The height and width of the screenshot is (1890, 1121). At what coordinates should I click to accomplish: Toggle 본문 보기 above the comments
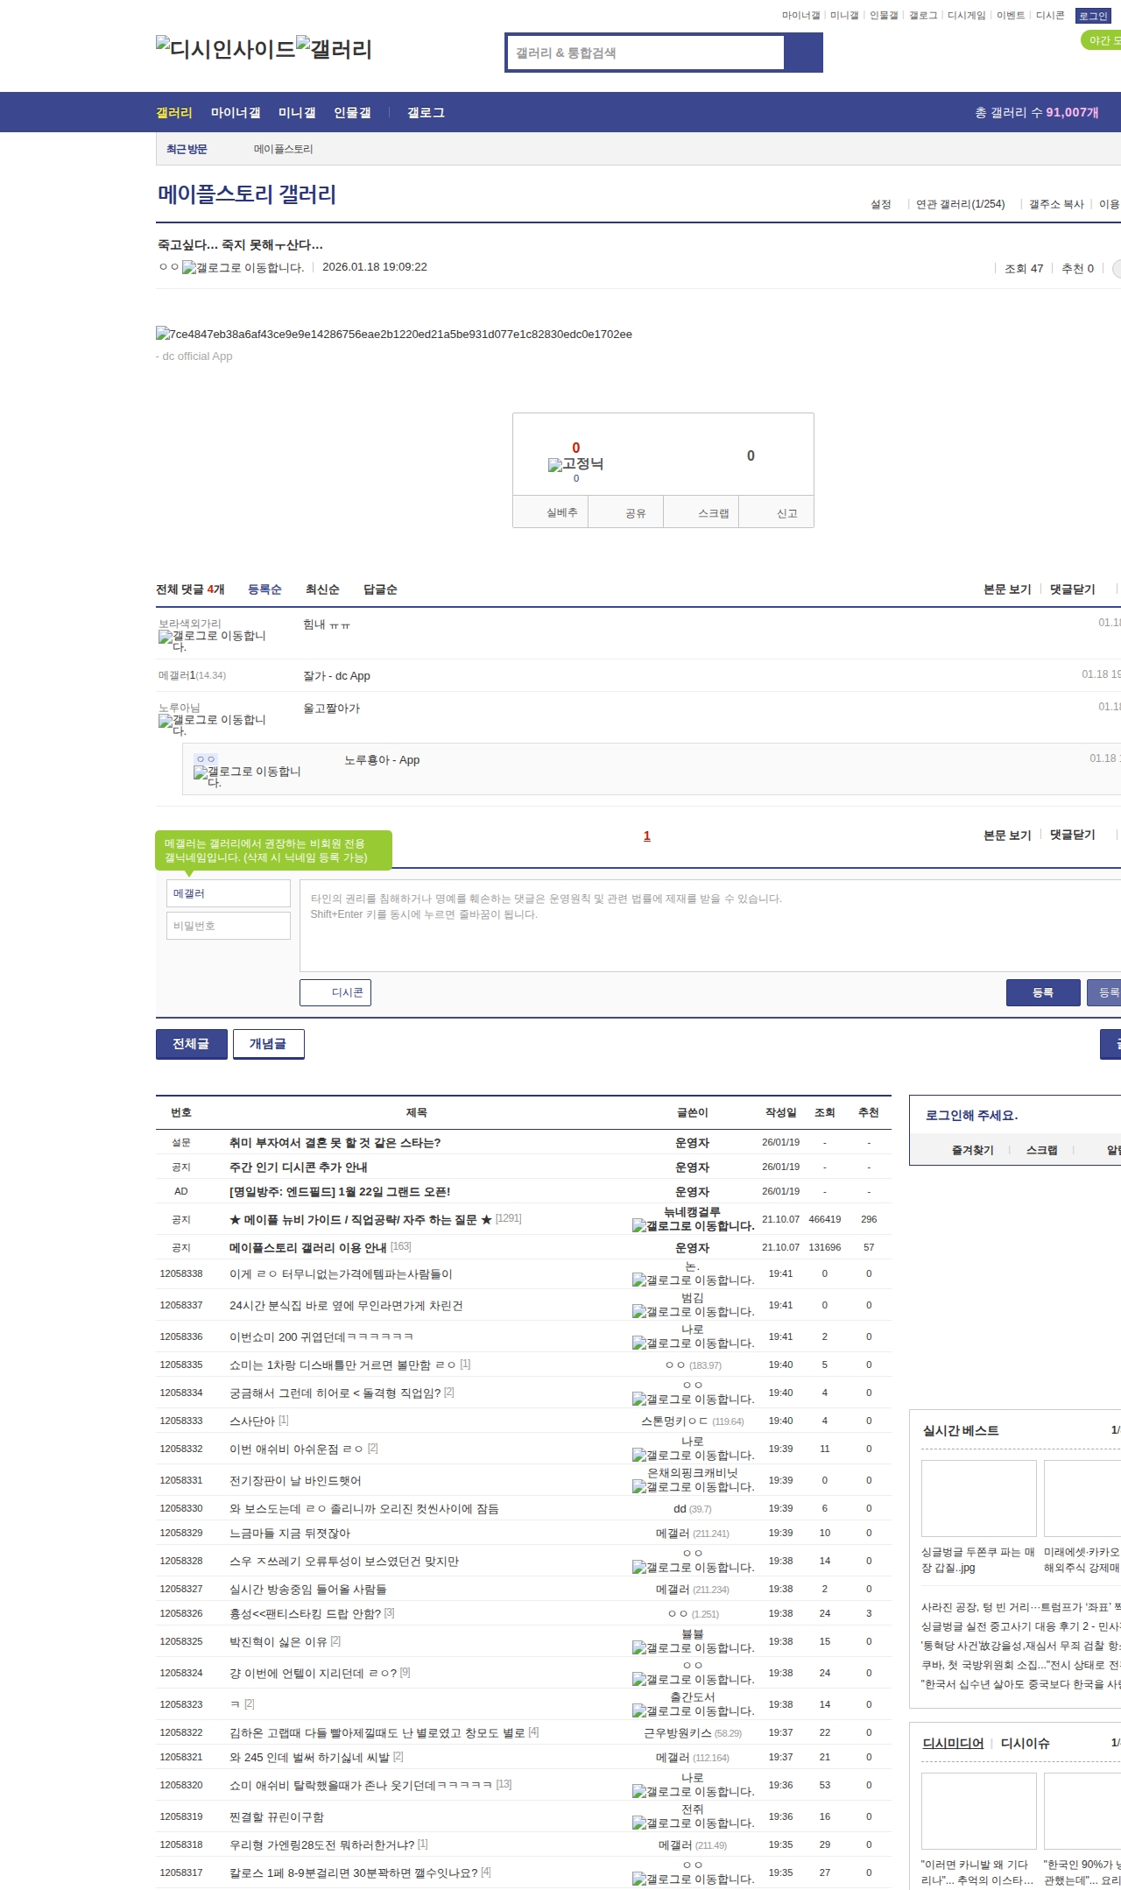pos(1007,589)
